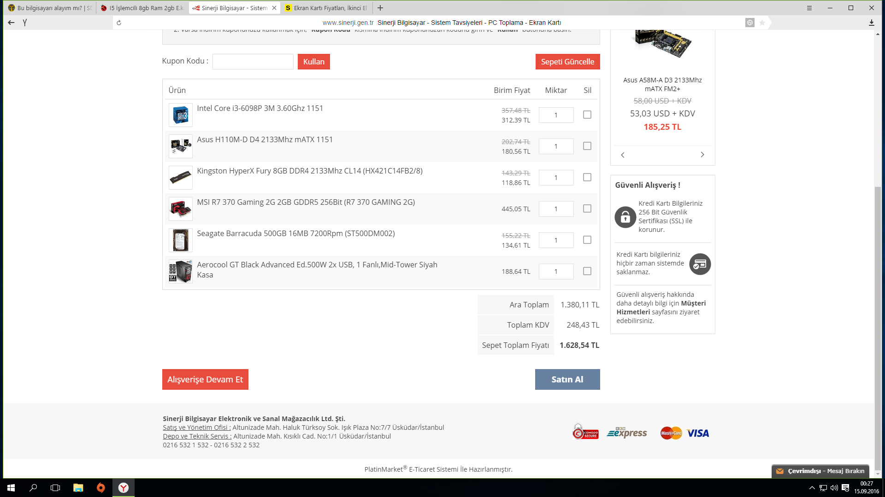Tick delete checkbox for Seagate Barracuda
Screen dimensions: 885x497
587,240
